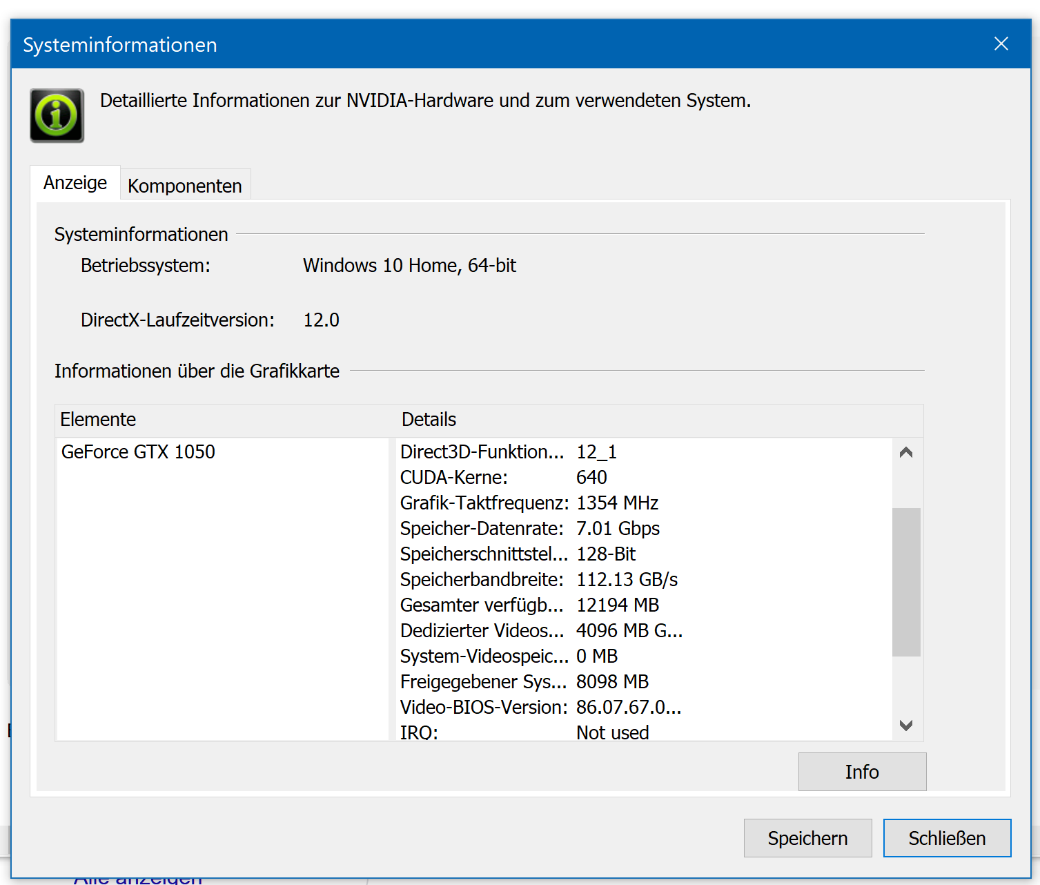Click the Info button
The width and height of the screenshot is (1040, 885).
point(862,772)
